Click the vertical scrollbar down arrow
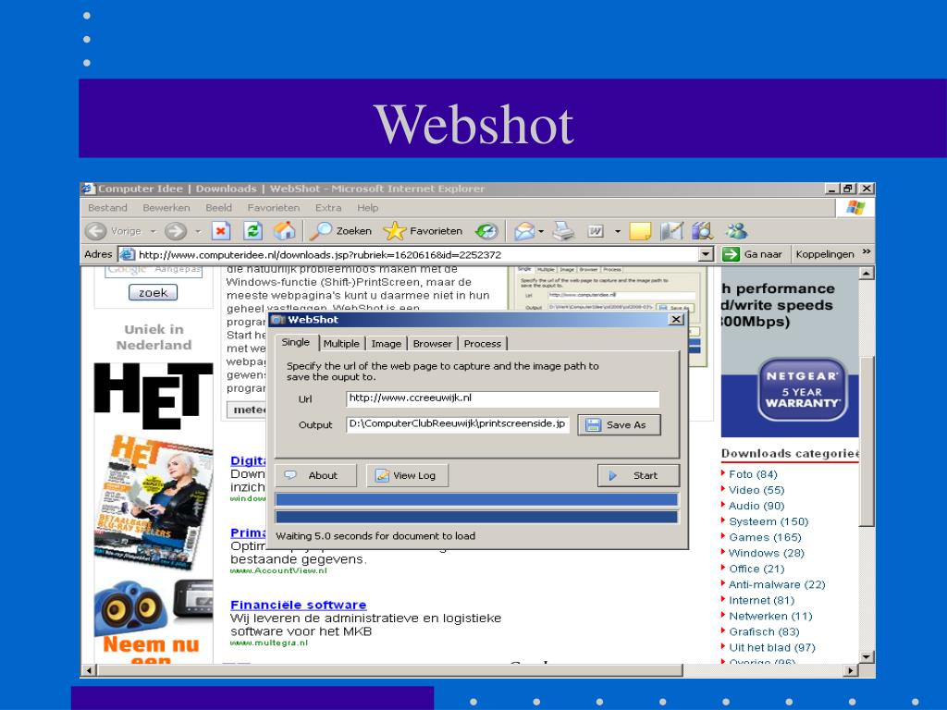The image size is (947, 710). [x=866, y=657]
